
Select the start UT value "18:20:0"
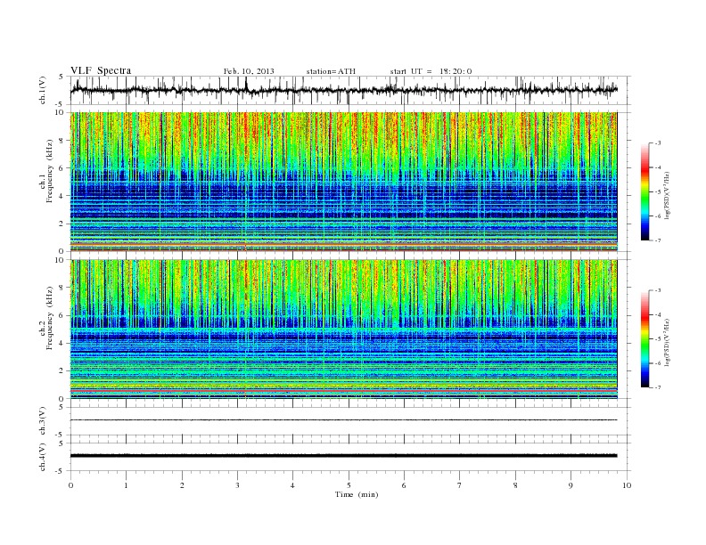click(x=456, y=71)
